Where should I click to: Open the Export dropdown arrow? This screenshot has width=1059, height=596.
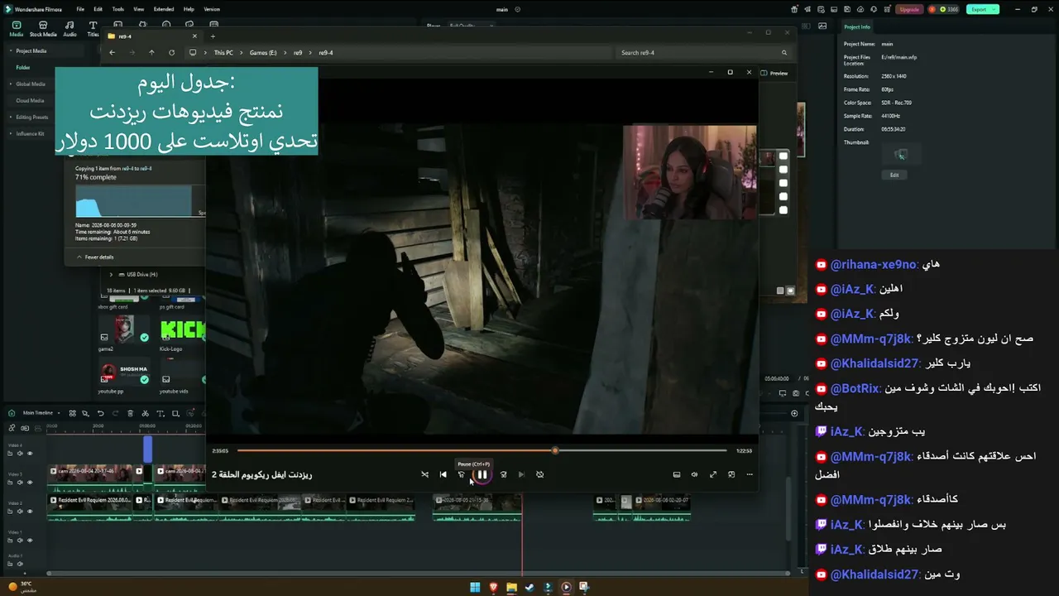tap(994, 9)
